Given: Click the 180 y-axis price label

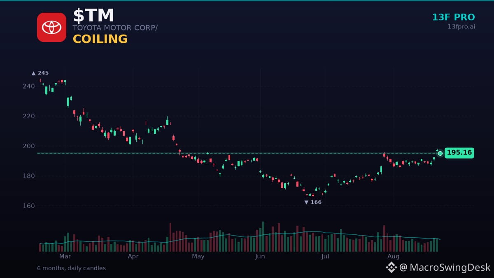Looking at the screenshot, I should [29, 176].
